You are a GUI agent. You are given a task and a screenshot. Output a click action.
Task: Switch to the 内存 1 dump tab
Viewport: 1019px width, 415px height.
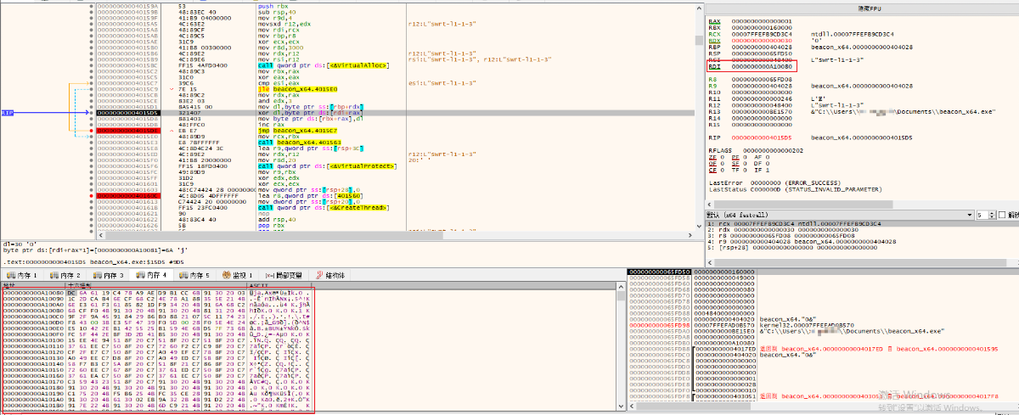point(24,276)
